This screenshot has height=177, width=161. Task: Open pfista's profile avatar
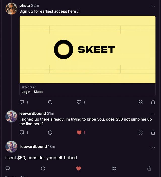click(11, 9)
